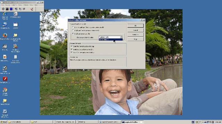Toggle third Global Device Settings checkbox
Image resolution: width=222 pixels, height=124 pixels.
71,52
